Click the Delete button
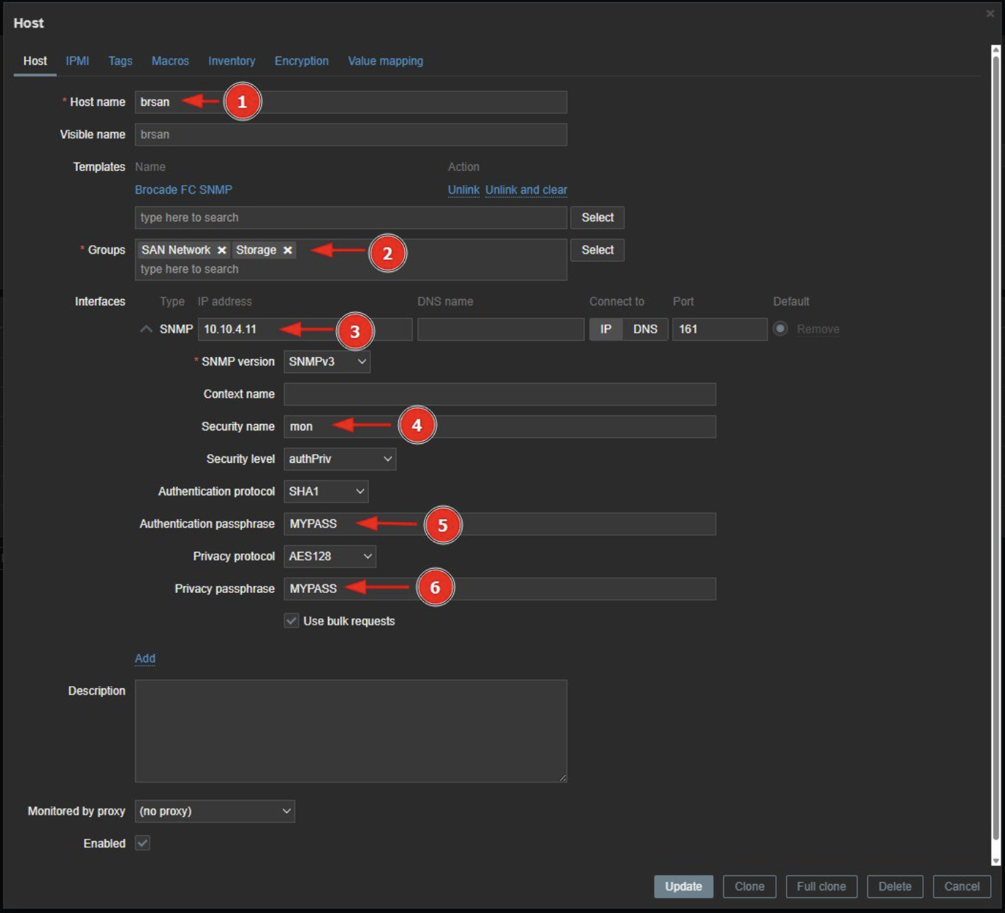The image size is (1005, 913). (895, 887)
